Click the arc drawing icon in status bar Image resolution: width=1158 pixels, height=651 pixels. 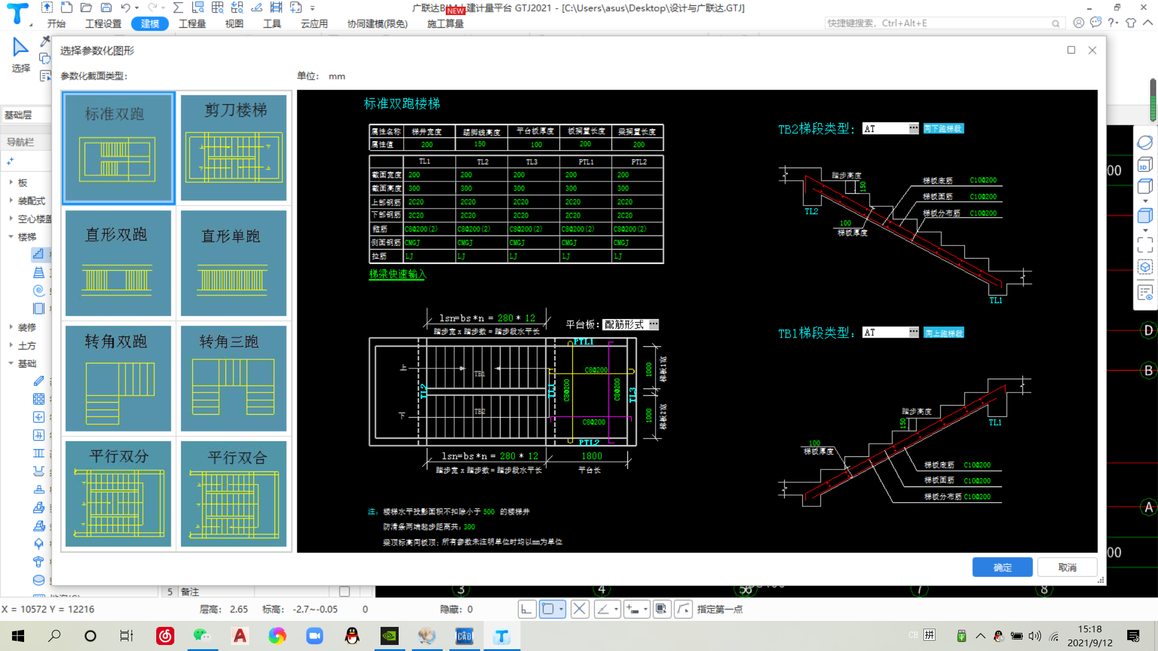tap(683, 609)
